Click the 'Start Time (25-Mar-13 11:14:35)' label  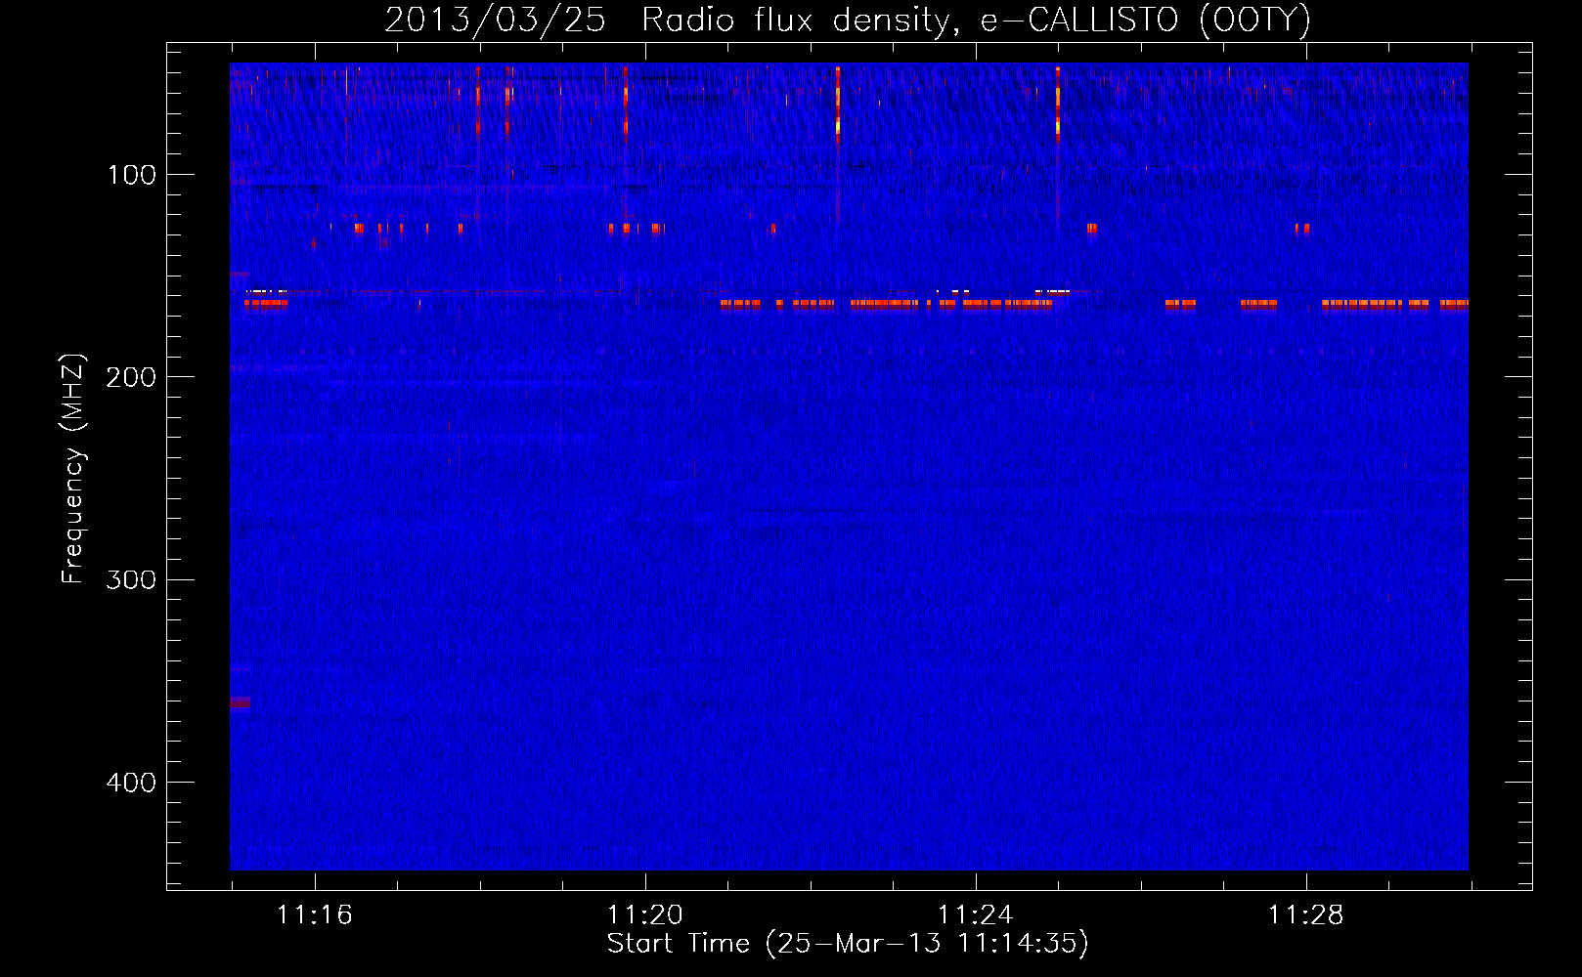pos(848,944)
